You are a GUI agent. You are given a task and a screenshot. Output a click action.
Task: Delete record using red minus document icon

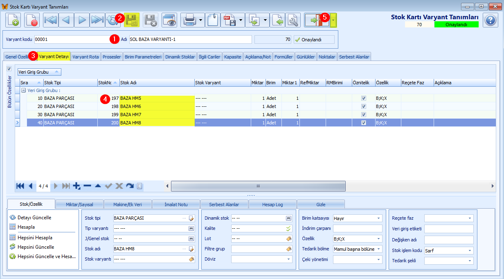32,20
